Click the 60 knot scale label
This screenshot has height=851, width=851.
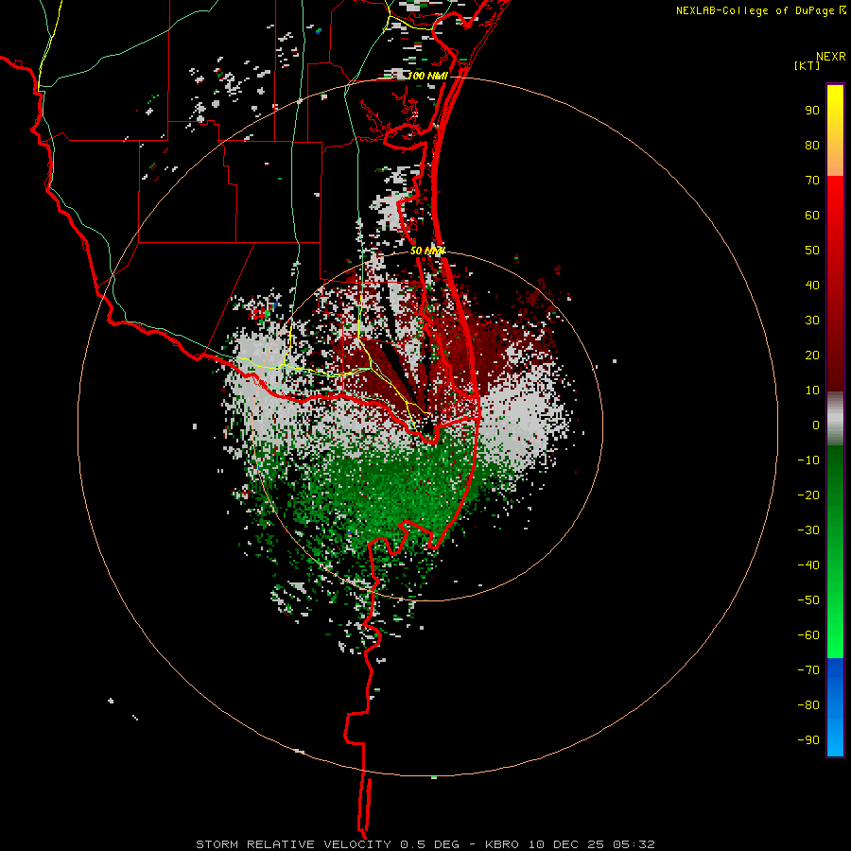pos(812,215)
